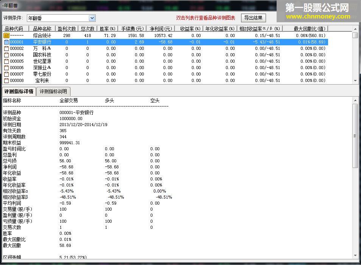Viewport: 361px width, 265px height.
Task: Sort by 胜率(%) column header
Action: click(107, 29)
